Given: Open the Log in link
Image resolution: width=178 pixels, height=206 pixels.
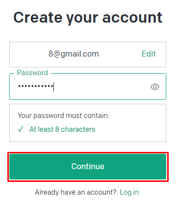Looking at the screenshot, I should (129, 192).
